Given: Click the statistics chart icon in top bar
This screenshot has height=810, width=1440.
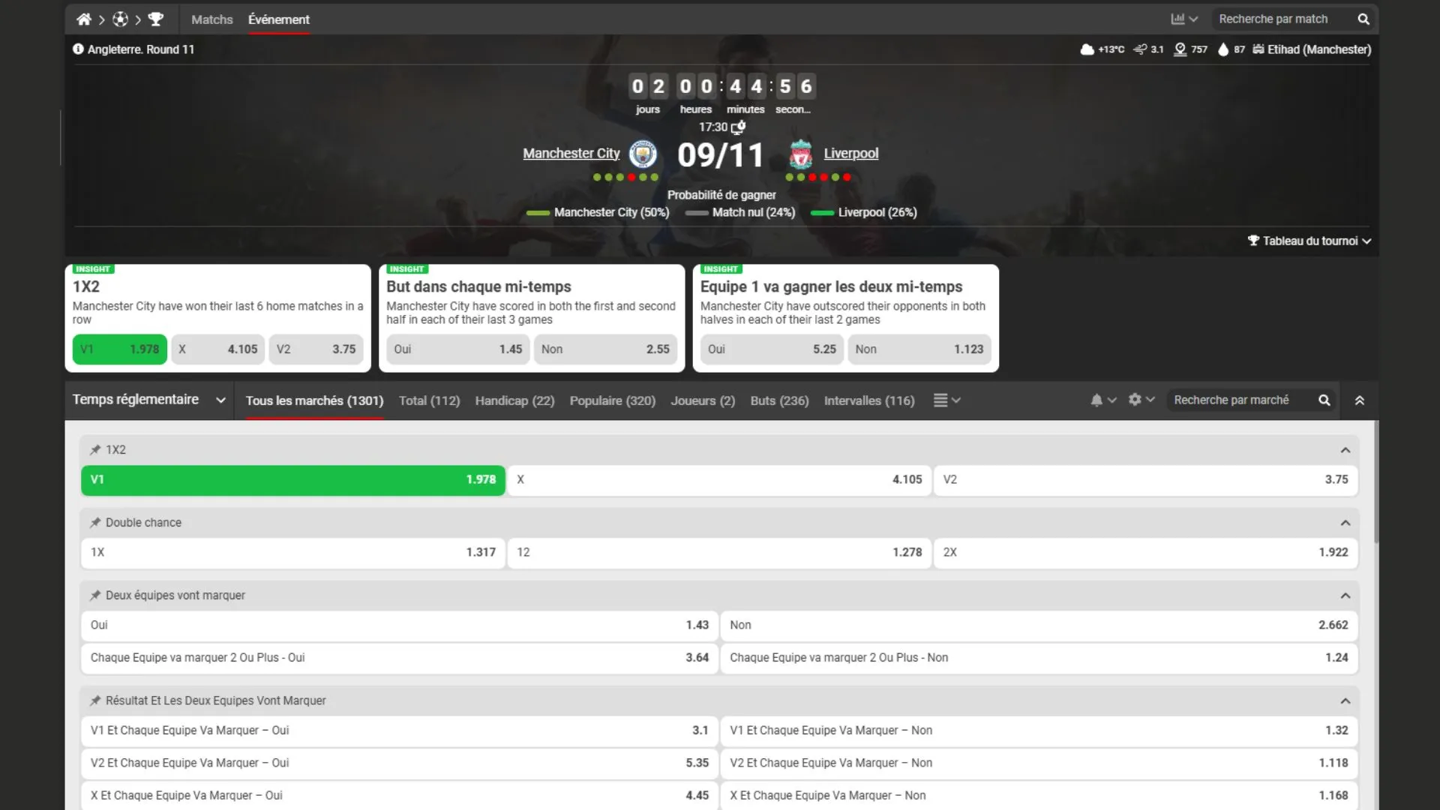Looking at the screenshot, I should point(1178,19).
